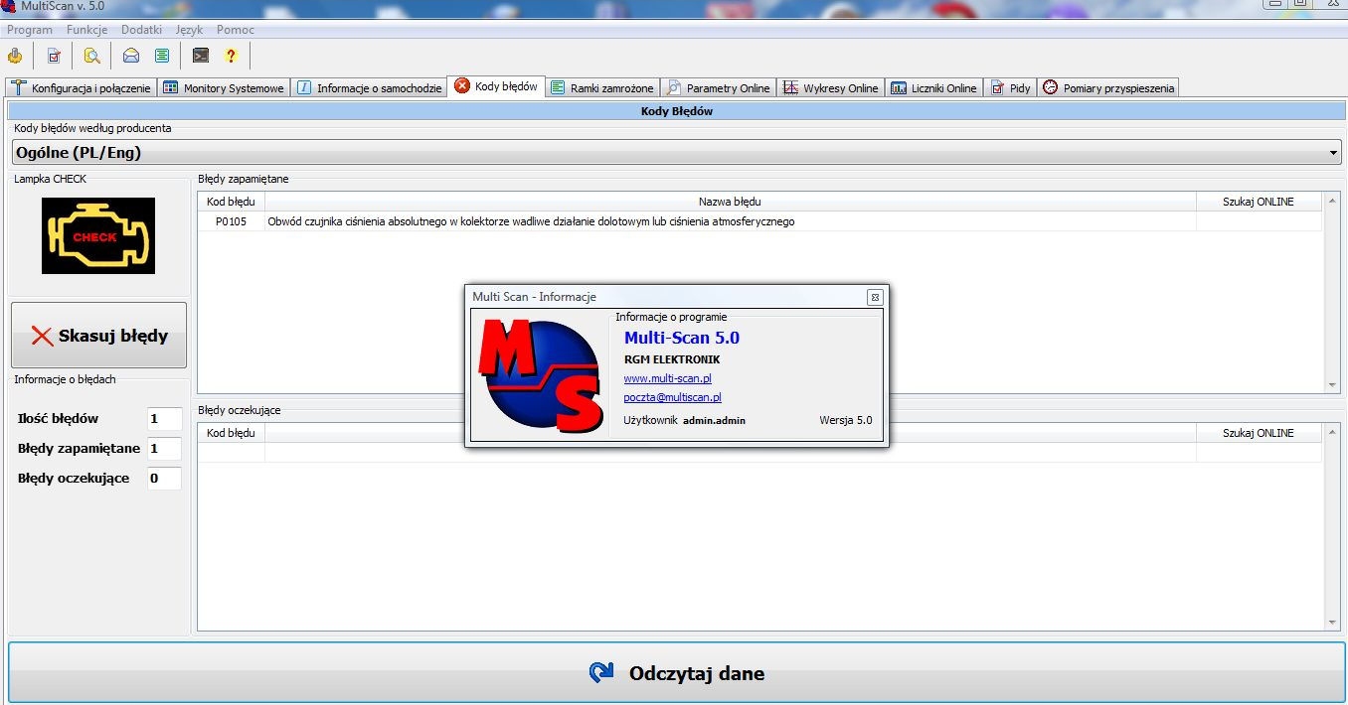Close the Multi Scan Informacje dialog
Image resolution: width=1348 pixels, height=705 pixels.
pyautogui.click(x=874, y=297)
